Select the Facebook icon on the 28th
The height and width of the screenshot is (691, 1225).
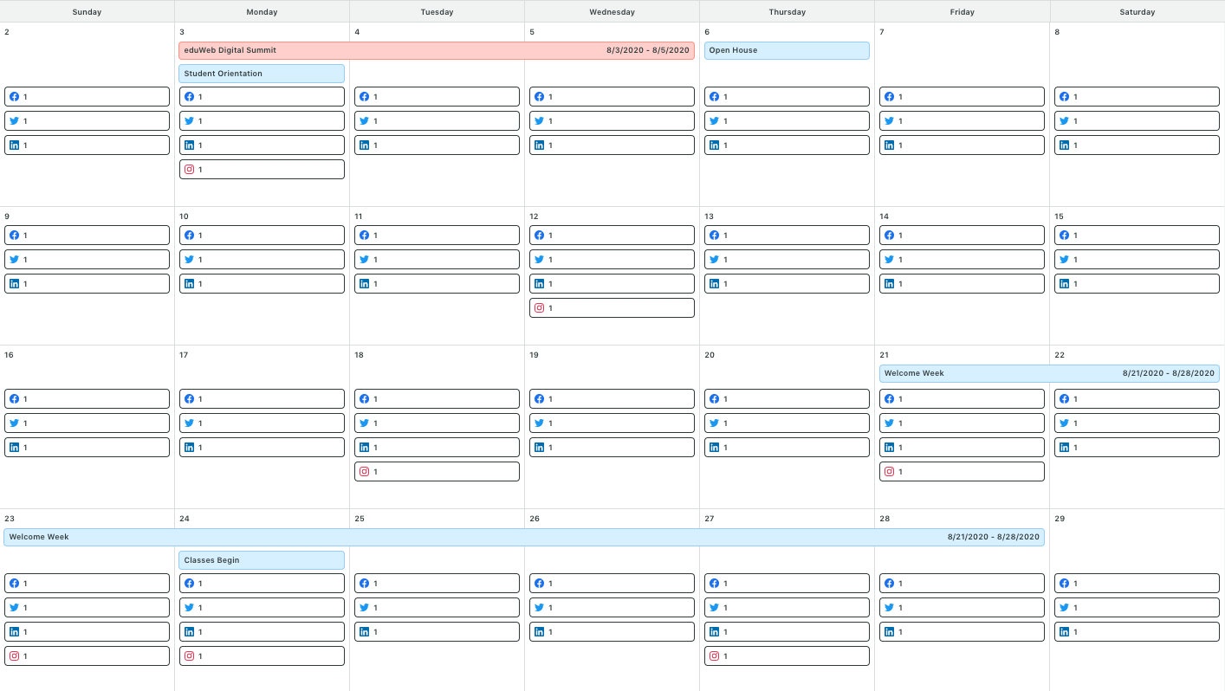click(889, 584)
